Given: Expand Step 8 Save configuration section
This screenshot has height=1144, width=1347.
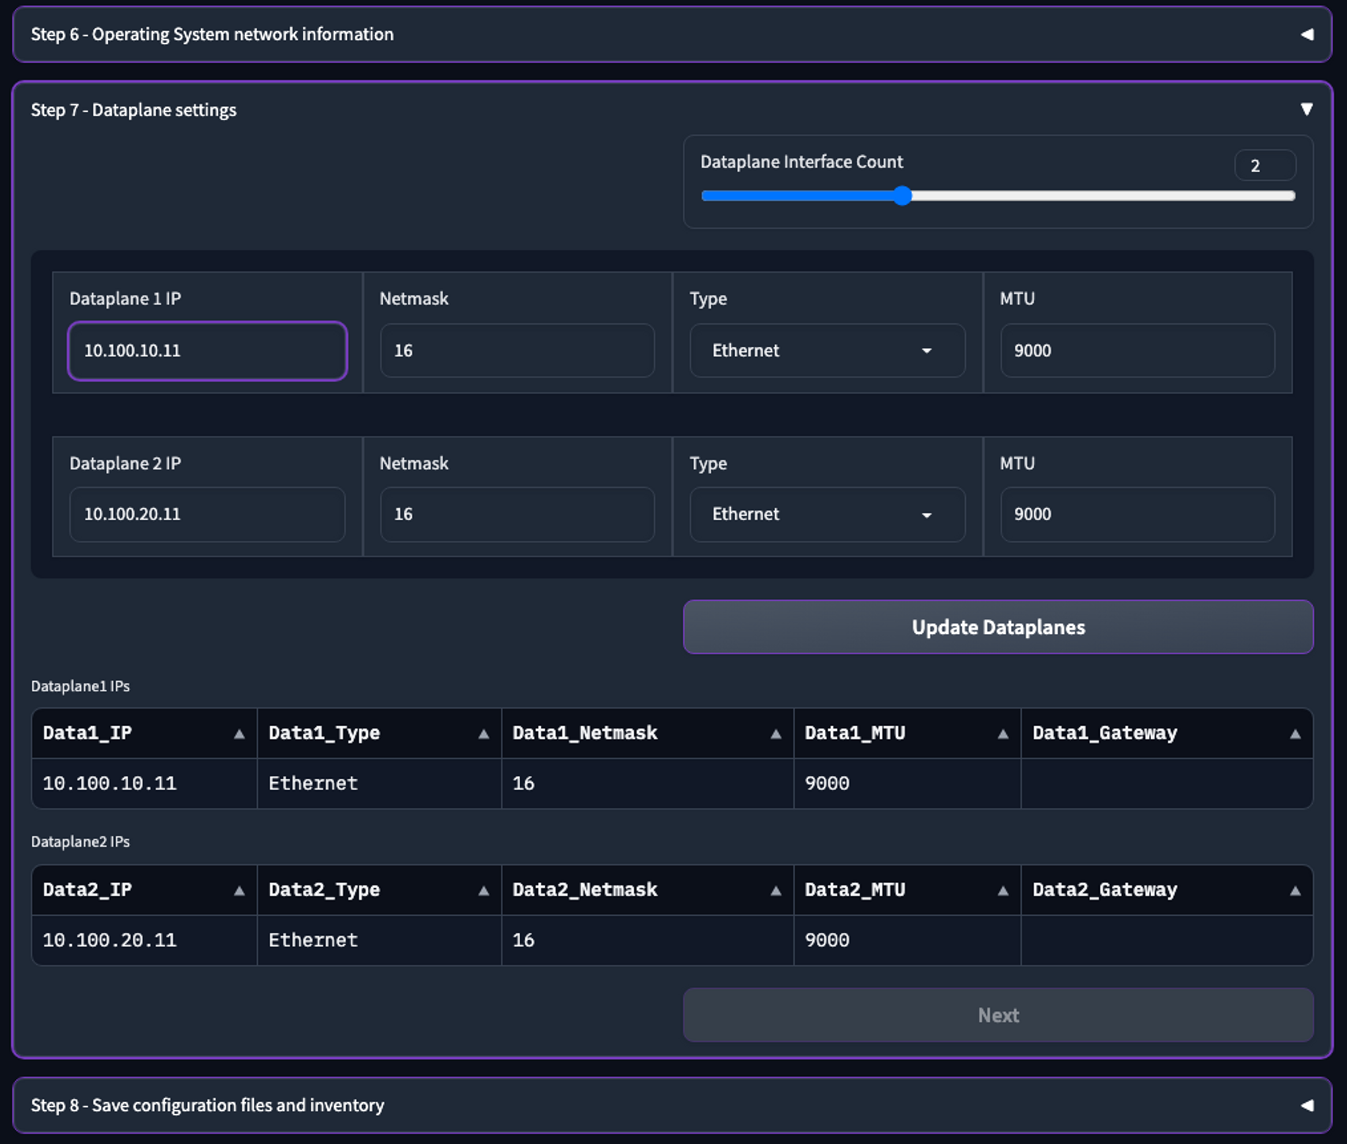Looking at the screenshot, I should tap(1307, 1105).
